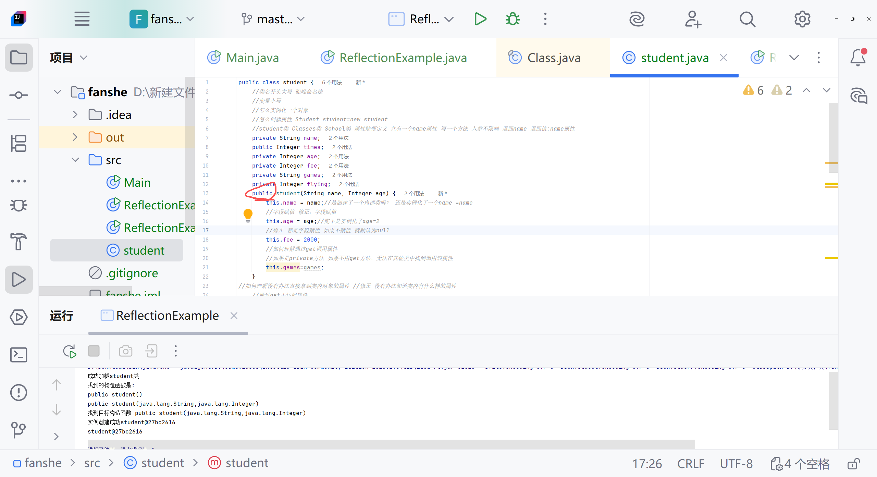The width and height of the screenshot is (877, 477).
Task: Toggle read-only lock icon in status bar
Action: (x=853, y=464)
